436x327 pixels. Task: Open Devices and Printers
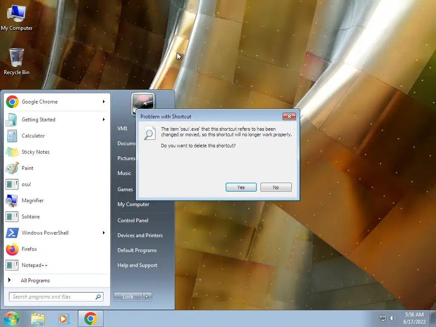coord(140,235)
